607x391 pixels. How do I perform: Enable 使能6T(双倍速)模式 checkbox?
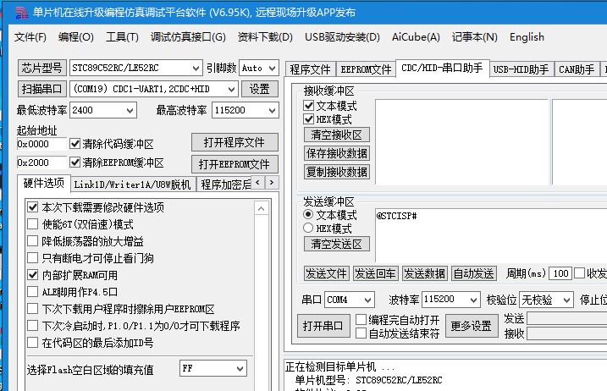pos(32,224)
